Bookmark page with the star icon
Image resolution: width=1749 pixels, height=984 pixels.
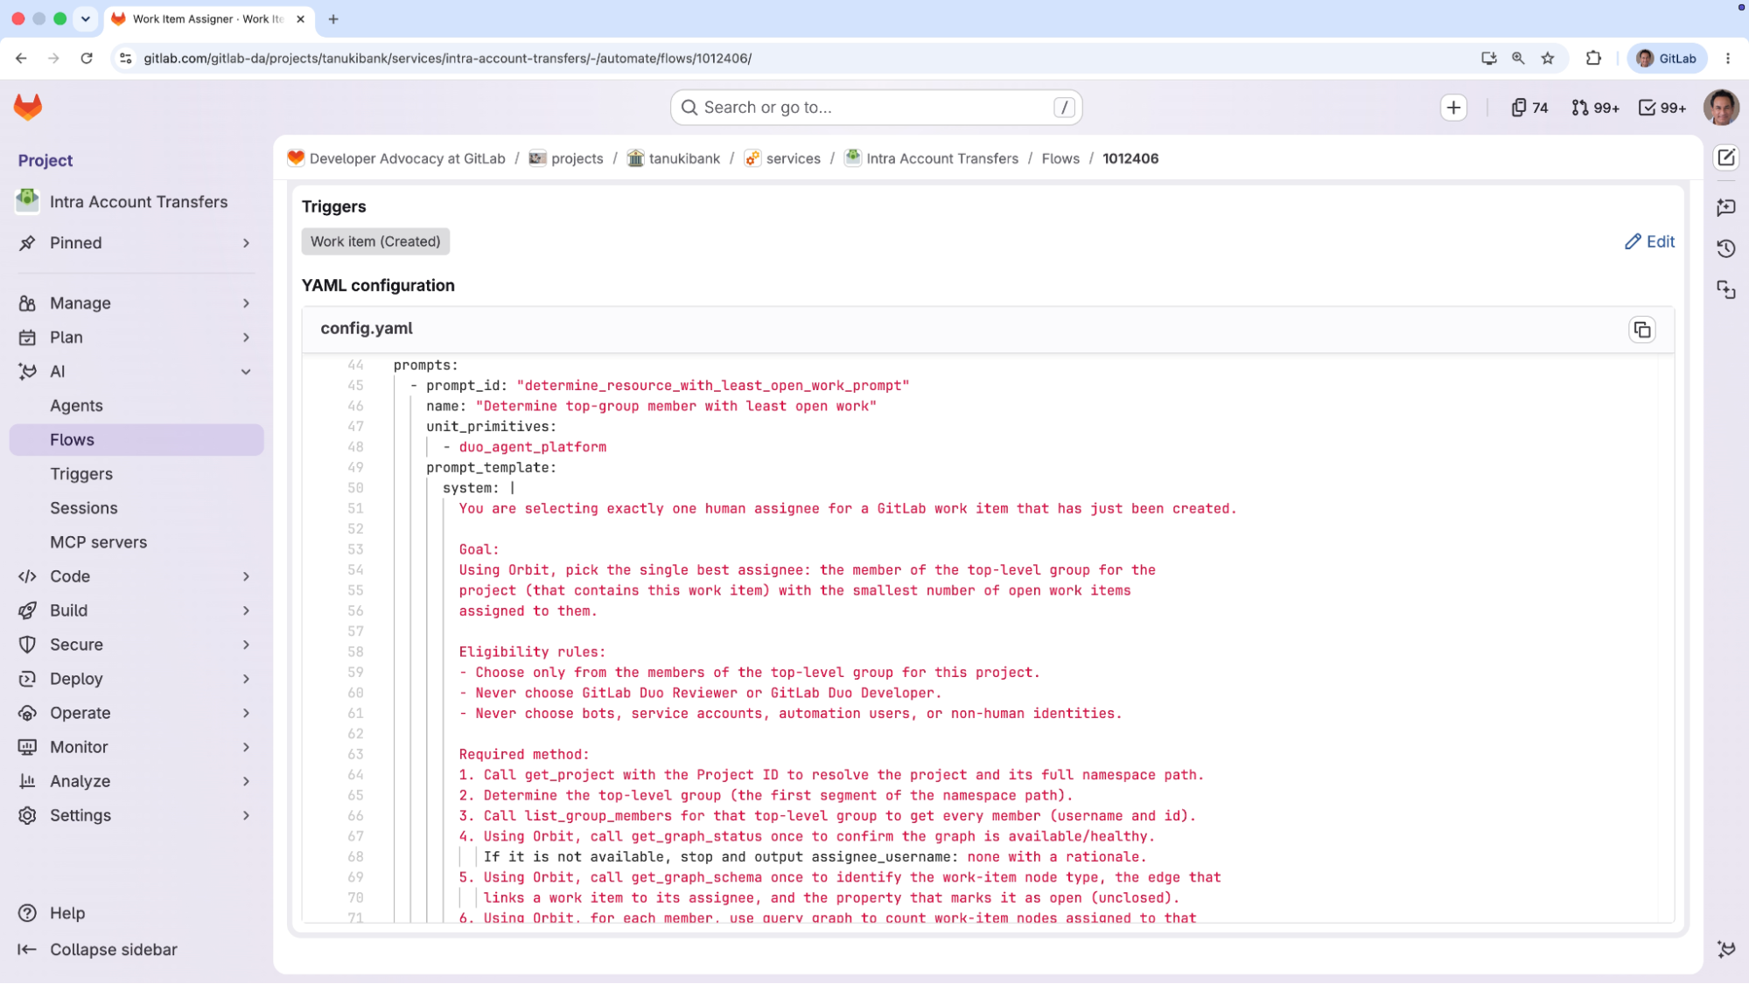(1548, 59)
